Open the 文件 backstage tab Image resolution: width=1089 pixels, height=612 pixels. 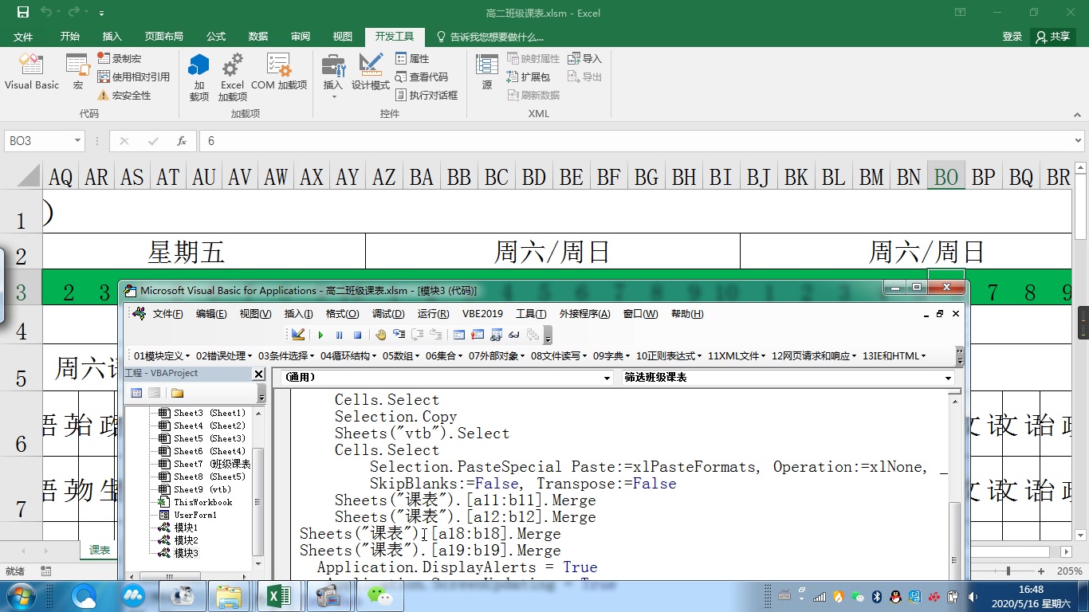point(23,37)
